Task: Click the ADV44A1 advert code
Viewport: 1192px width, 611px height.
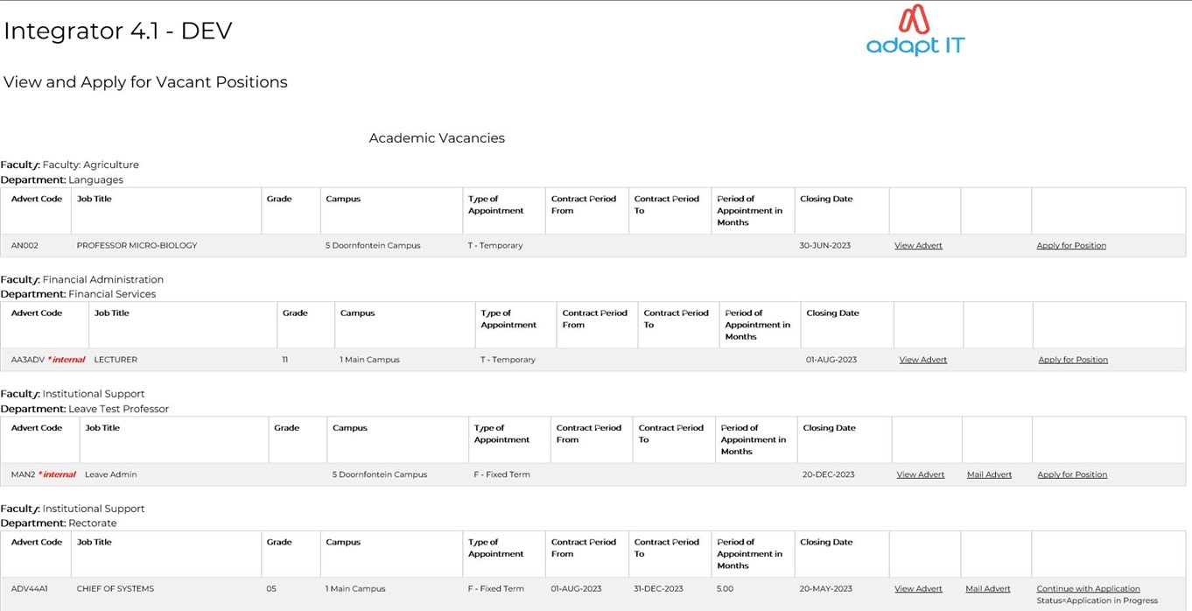Action: point(29,589)
